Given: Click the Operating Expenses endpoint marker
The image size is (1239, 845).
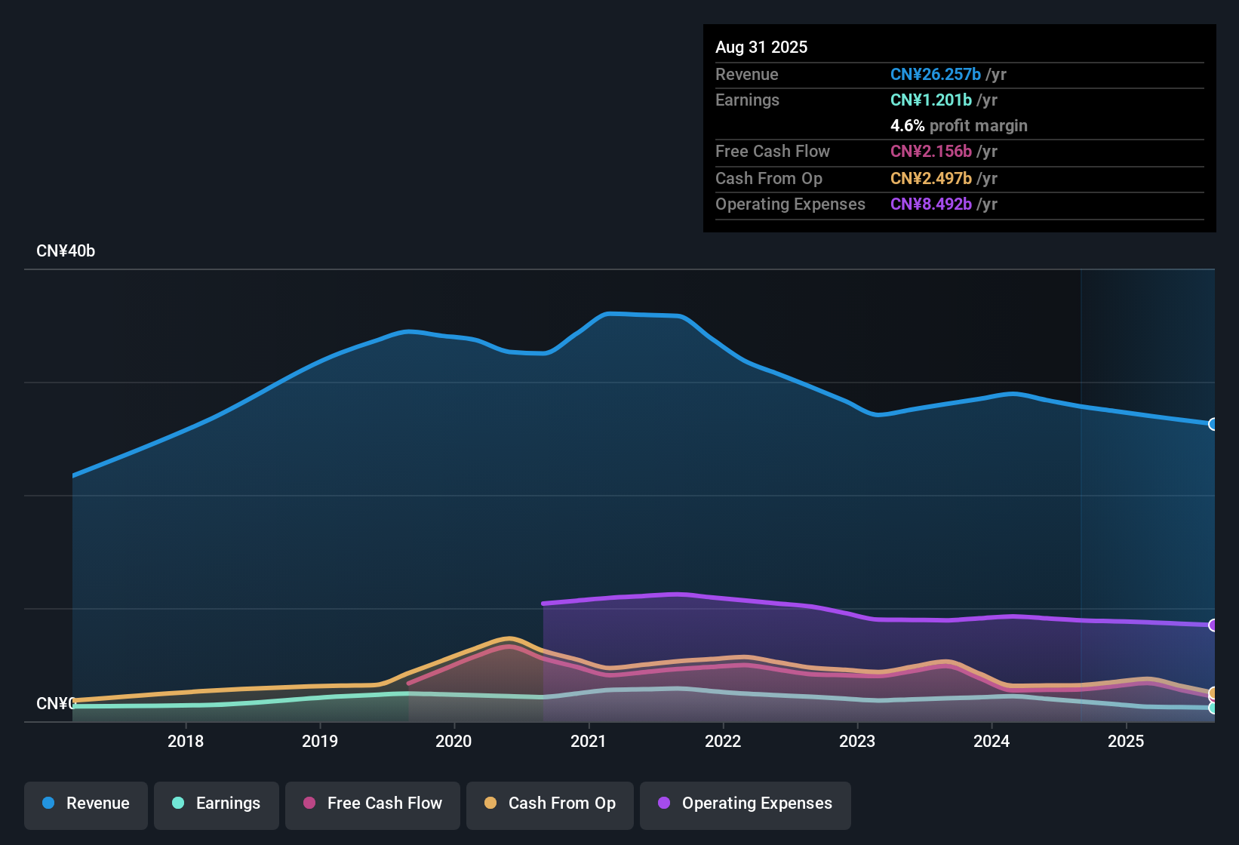Looking at the screenshot, I should pyautogui.click(x=1213, y=625).
